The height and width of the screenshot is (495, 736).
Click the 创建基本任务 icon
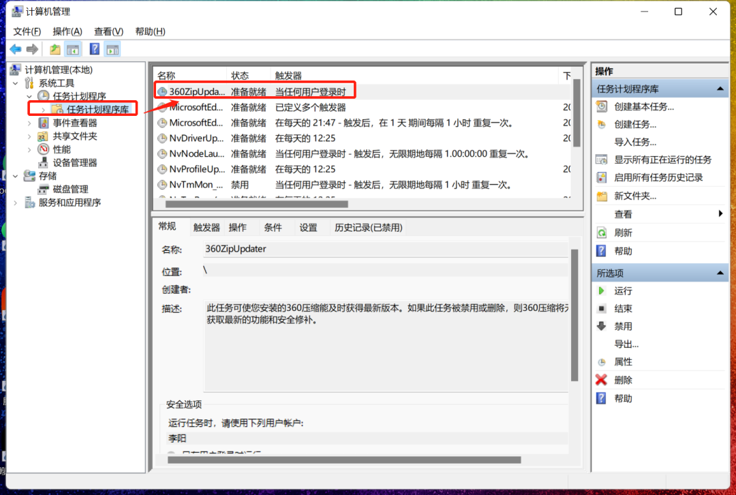click(x=602, y=106)
